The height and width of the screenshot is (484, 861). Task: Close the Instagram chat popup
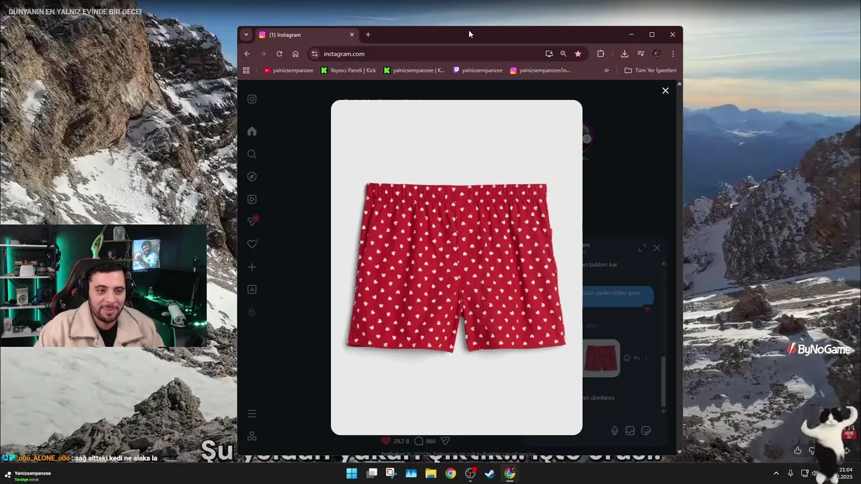[657, 248]
